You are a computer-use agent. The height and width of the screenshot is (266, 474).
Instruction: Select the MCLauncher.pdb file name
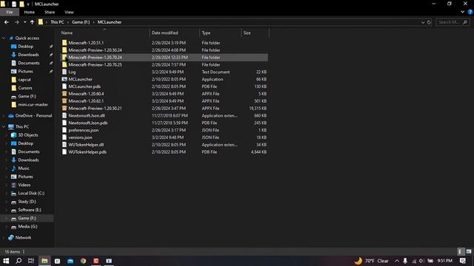[x=84, y=86]
